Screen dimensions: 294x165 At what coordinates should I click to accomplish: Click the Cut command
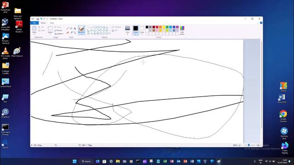click(x=41, y=27)
